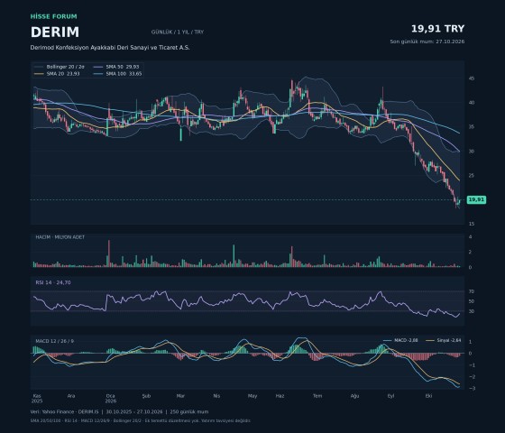Click the '45' price axis label
The width and height of the screenshot is (505, 433).
(x=472, y=78)
